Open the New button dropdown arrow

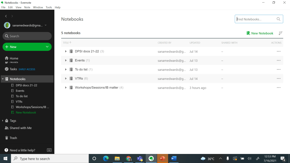[47, 47]
